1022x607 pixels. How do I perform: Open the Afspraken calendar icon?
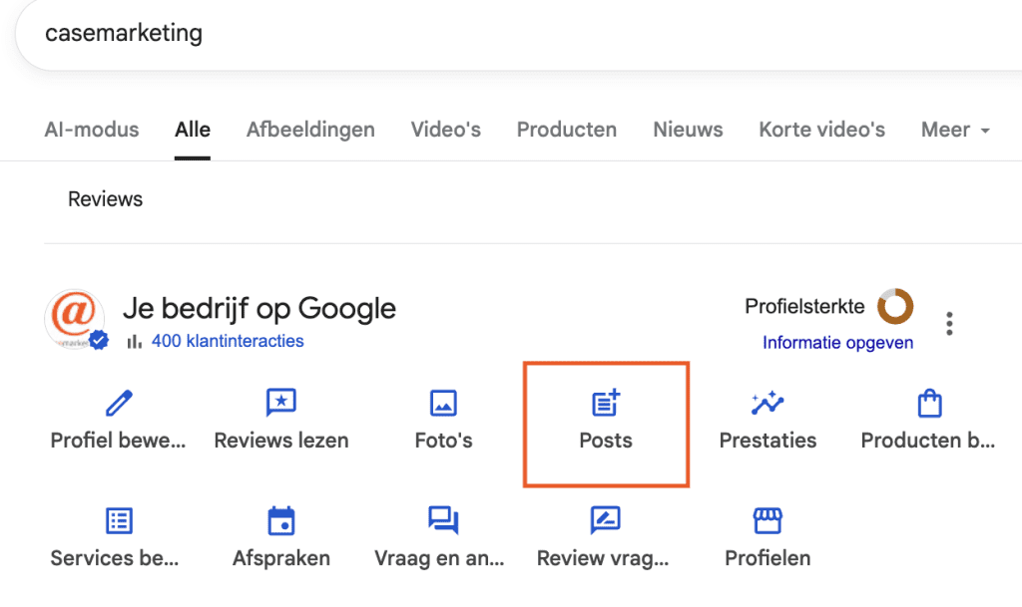280,520
